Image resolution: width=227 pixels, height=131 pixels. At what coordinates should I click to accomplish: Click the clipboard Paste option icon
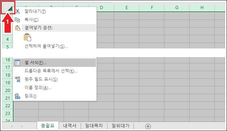pos(27,37)
